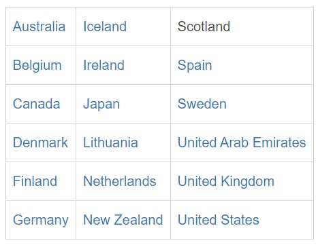
Task: Open the Denmark link
Action: pyautogui.click(x=40, y=143)
